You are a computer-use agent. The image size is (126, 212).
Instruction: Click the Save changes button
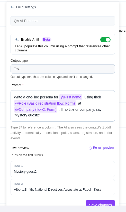point(100,203)
